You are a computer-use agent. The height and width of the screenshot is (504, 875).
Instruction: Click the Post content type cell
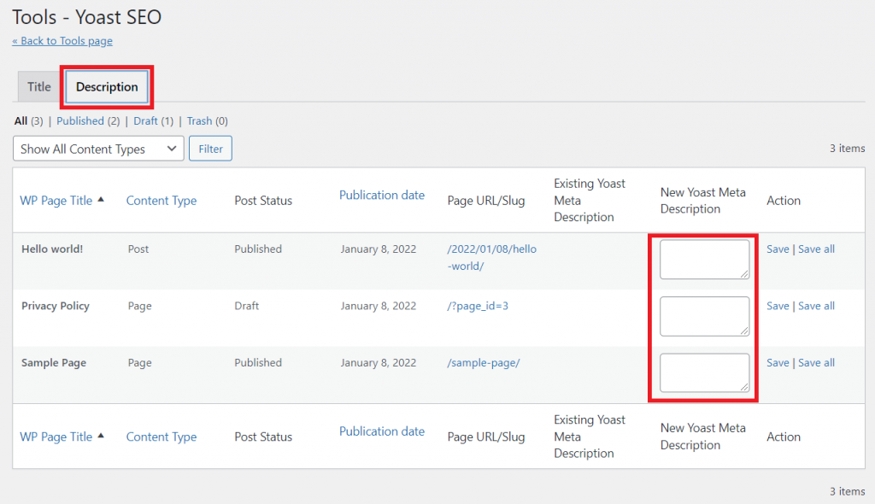(x=138, y=249)
